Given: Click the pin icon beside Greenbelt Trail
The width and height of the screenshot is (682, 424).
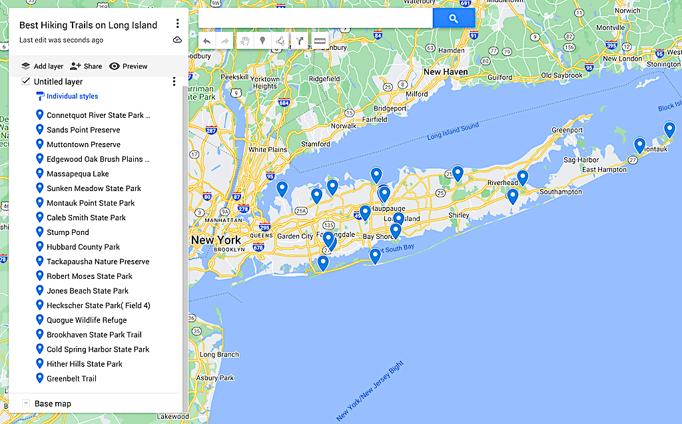Looking at the screenshot, I should pos(39,378).
